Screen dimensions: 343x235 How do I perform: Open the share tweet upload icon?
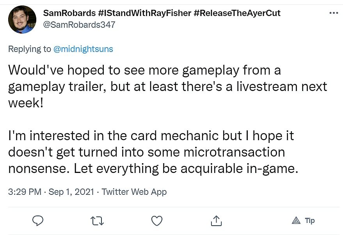216,221
